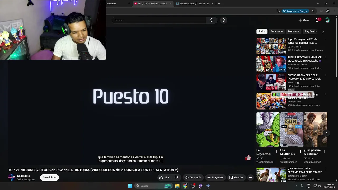Open options for Top 100 Juegos de PS2 video
Screen dimensions: 338x190
coord(326,40)
